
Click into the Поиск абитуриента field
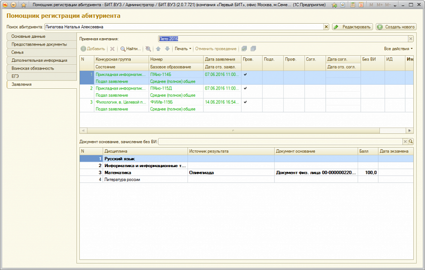click(x=184, y=27)
